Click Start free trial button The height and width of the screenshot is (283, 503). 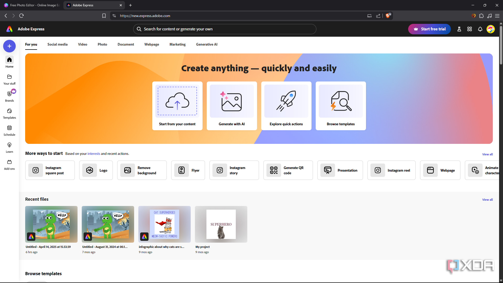point(429,29)
